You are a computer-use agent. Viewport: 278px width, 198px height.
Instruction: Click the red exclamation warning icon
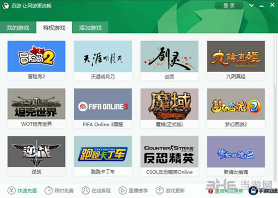click(x=211, y=191)
